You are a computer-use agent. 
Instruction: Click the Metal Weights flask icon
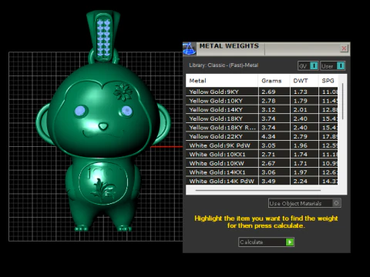pyautogui.click(x=190, y=48)
